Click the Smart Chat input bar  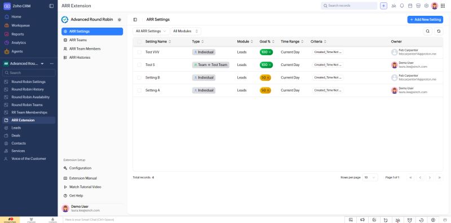[204, 220]
